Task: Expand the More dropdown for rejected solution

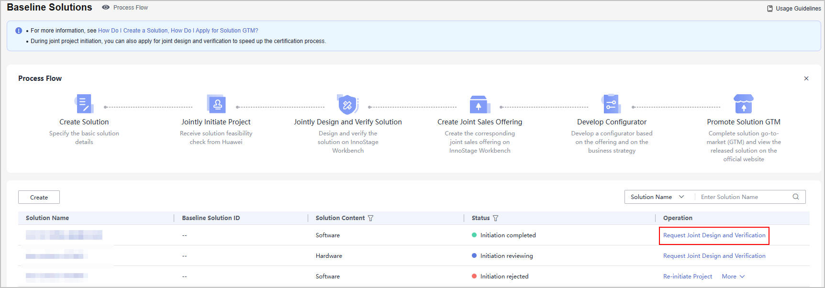Action: pyautogui.click(x=733, y=277)
